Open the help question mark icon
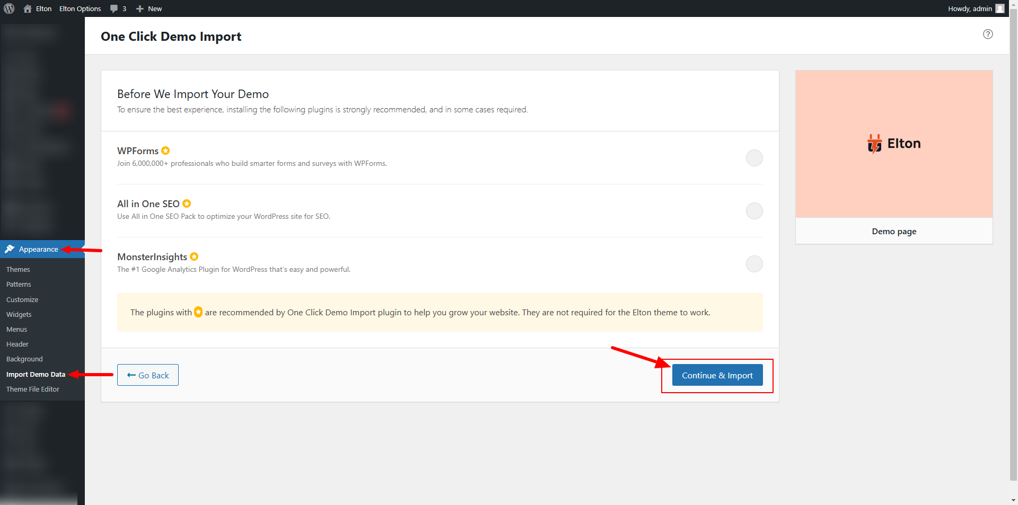 pos(988,34)
